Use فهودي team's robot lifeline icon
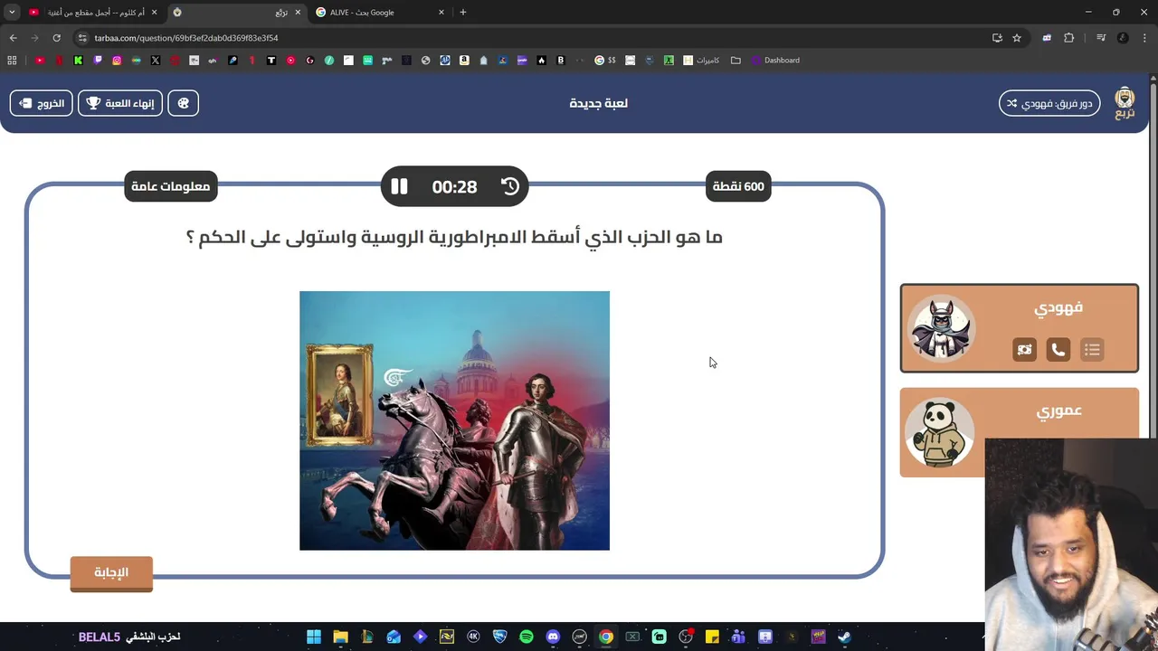Viewport: 1158px width, 651px height. [1024, 350]
